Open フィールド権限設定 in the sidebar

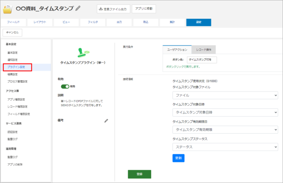pos(19,114)
